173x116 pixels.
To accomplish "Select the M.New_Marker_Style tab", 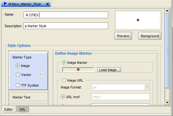I will [26, 4].
